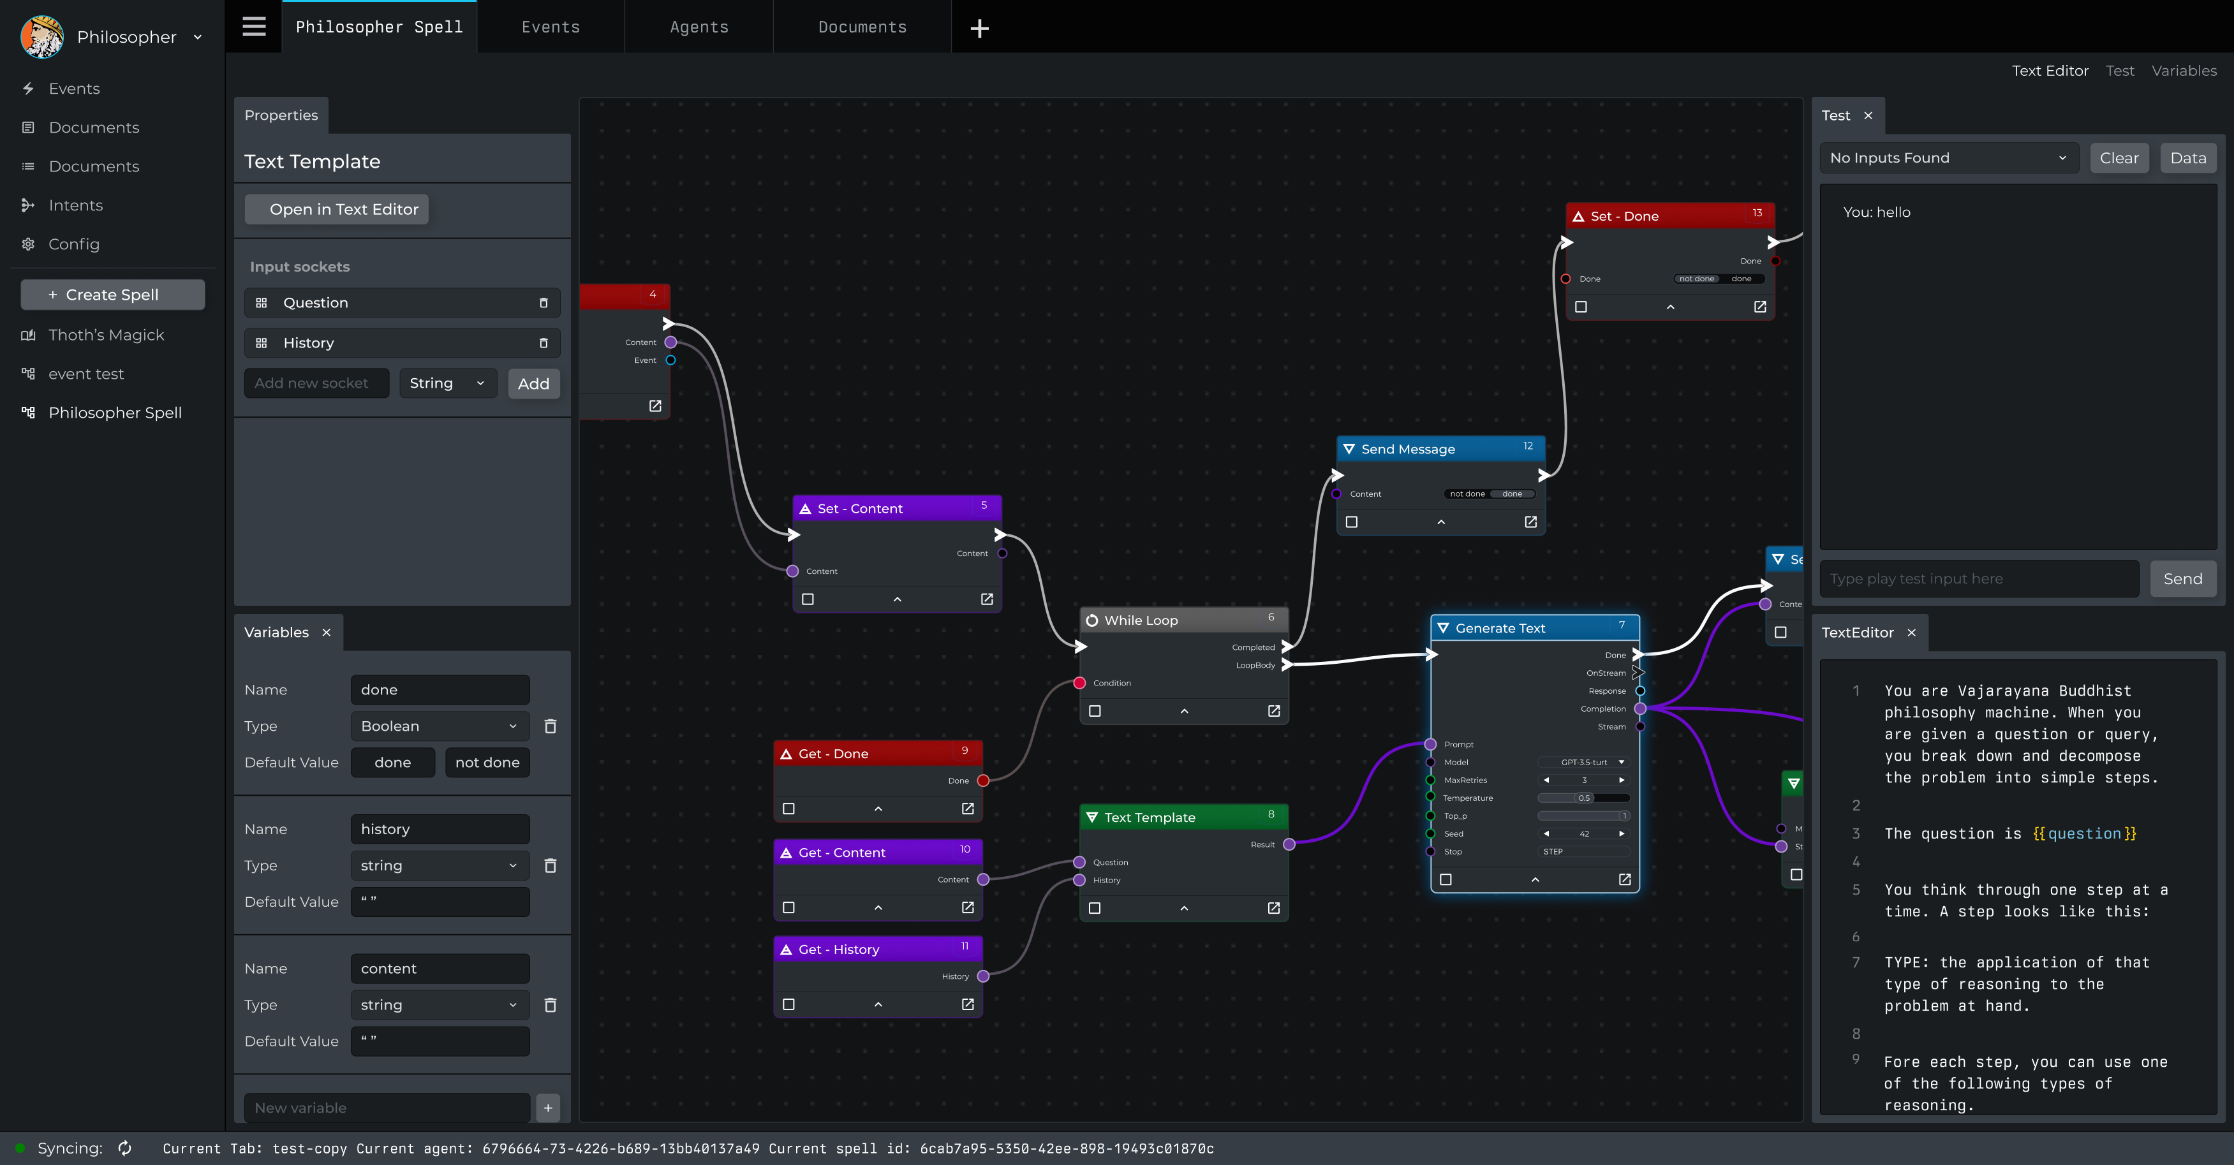Delete the history variable

click(550, 865)
